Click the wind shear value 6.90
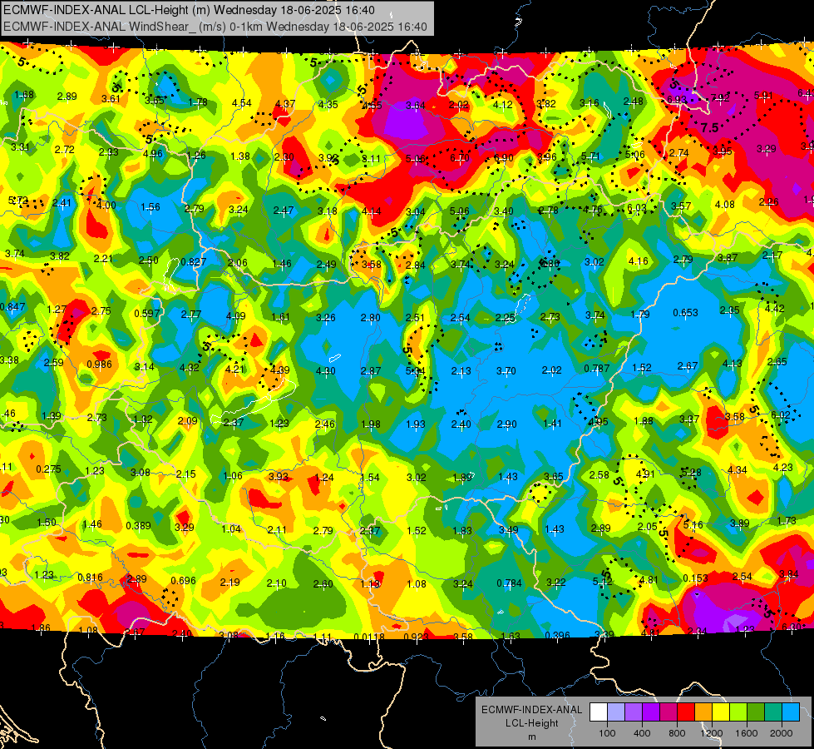This screenshot has width=814, height=749. click(504, 158)
